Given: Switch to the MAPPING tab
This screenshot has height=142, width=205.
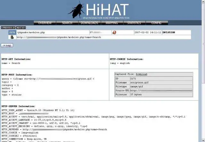Looking at the screenshot, I should (112, 23).
